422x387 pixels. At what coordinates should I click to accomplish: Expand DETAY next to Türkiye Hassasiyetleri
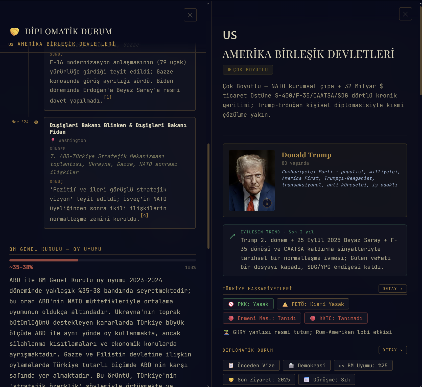tap(392, 288)
